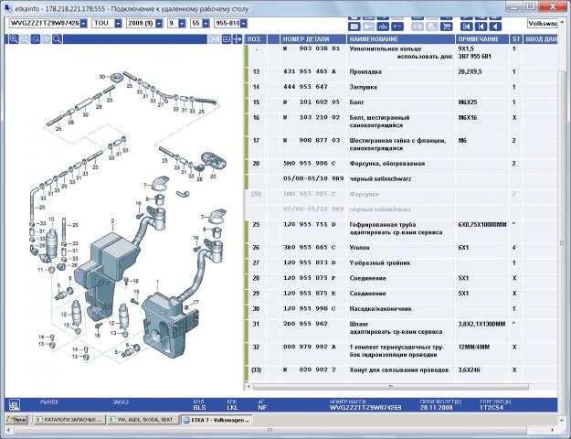Click the Пуск start button

[16, 420]
